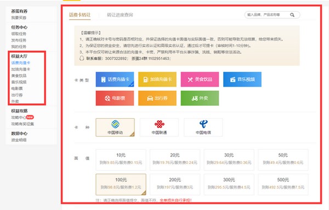Click the 权益攻略 sidebar heading
The image size is (329, 210).
click(19, 111)
